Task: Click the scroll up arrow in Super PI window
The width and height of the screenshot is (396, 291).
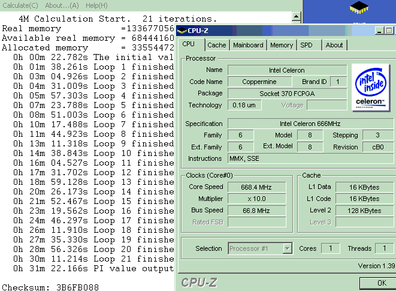Action: pyautogui.click(x=296, y=17)
